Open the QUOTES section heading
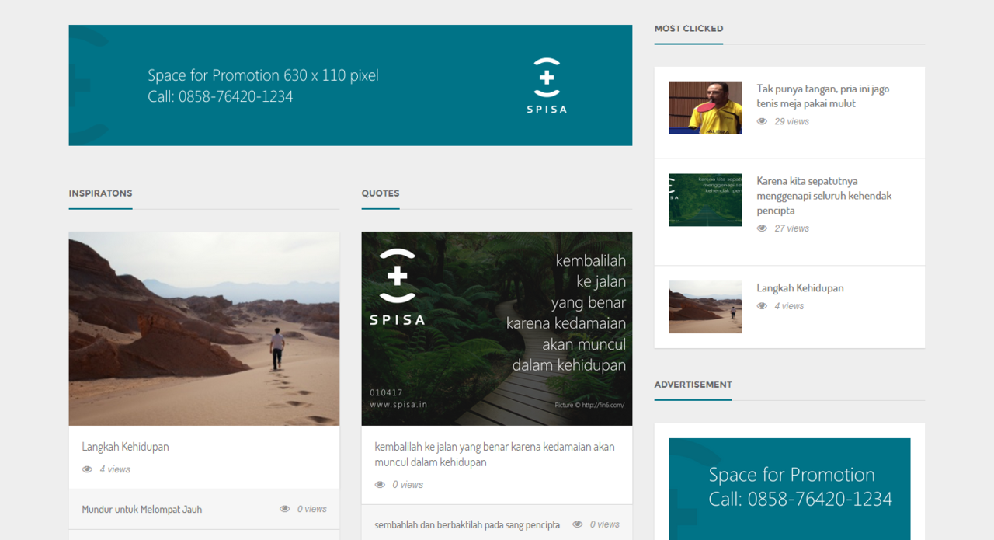Image resolution: width=994 pixels, height=540 pixels. [x=381, y=193]
